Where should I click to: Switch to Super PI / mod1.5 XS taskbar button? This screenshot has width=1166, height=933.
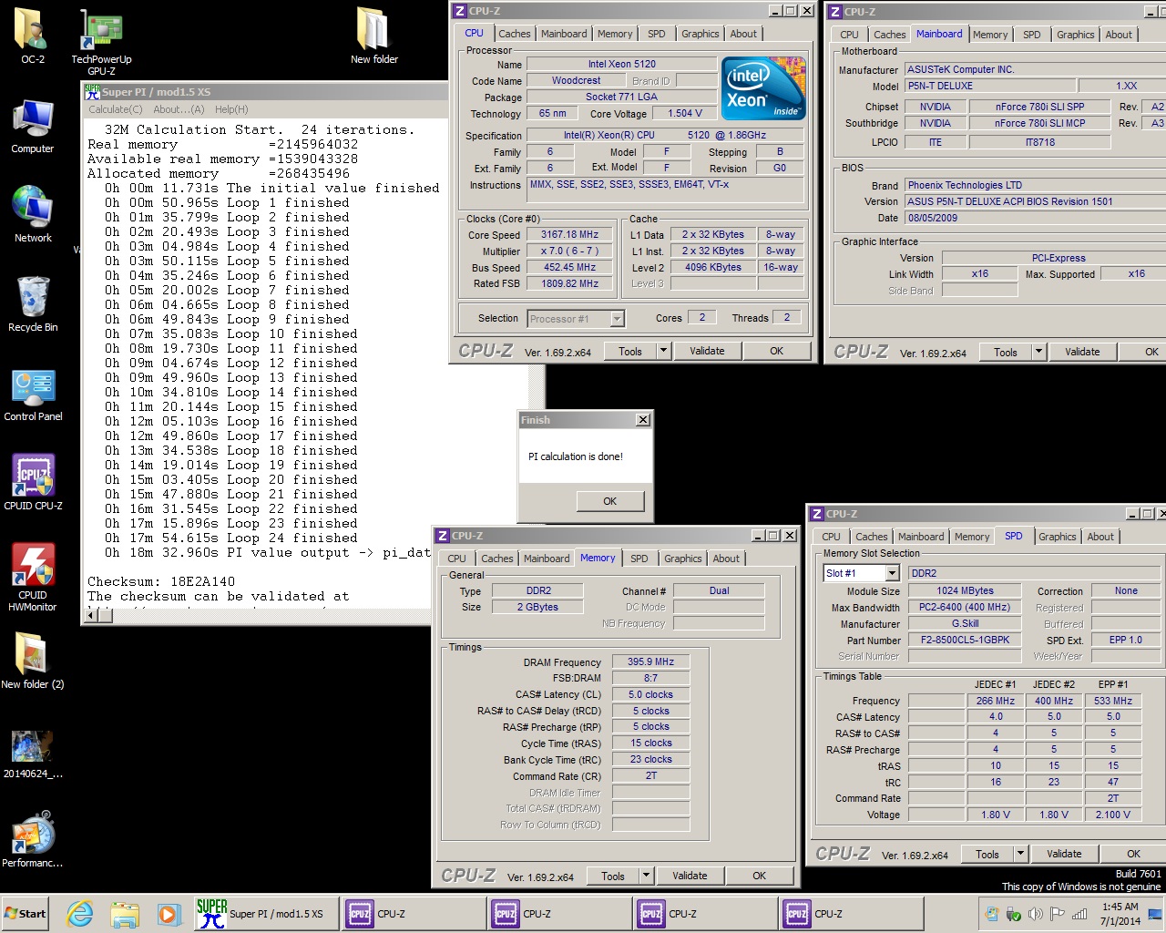click(265, 914)
